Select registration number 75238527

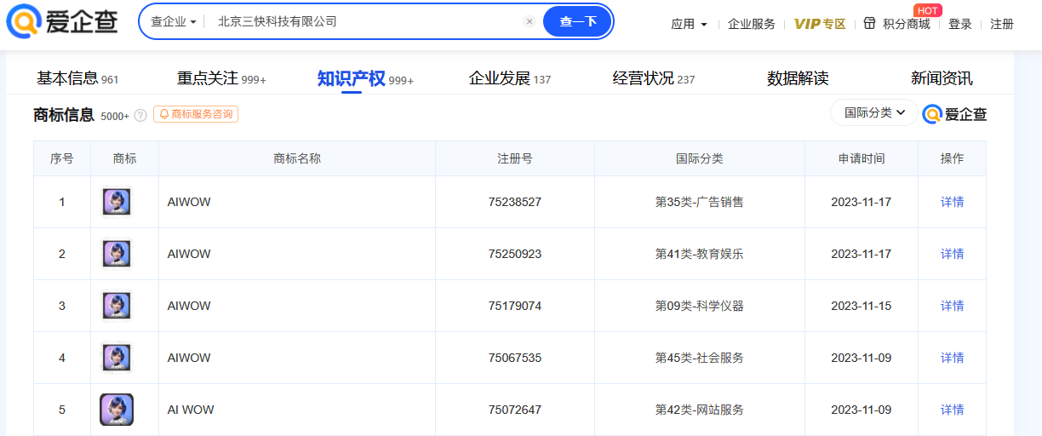pos(515,202)
